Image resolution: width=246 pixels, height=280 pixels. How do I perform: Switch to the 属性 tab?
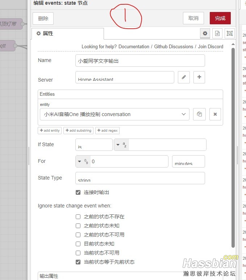[x=68, y=34]
